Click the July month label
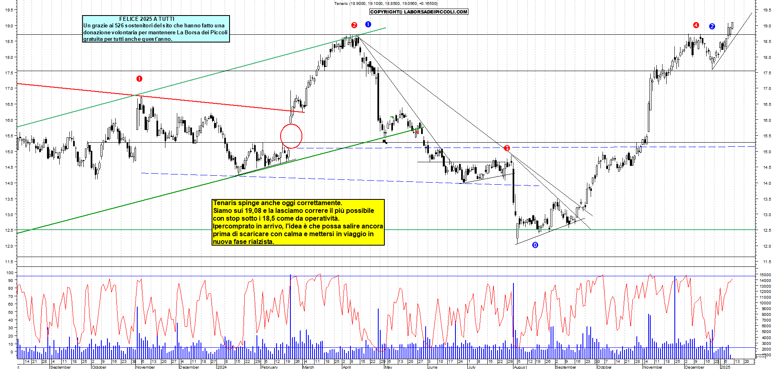This screenshot has height=369, width=772. pos(472,367)
